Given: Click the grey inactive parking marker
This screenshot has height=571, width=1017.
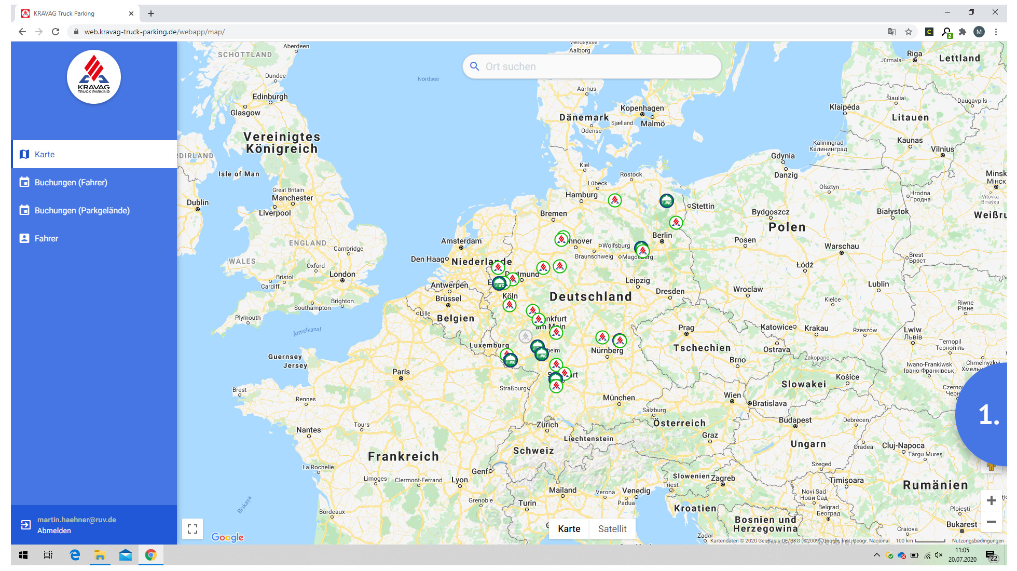Looking at the screenshot, I should (x=525, y=336).
